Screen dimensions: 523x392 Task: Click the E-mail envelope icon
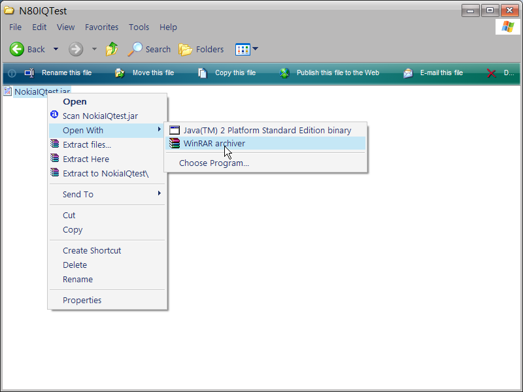tap(408, 73)
